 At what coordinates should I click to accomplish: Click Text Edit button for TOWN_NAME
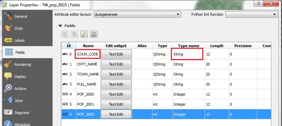[x=116, y=74]
